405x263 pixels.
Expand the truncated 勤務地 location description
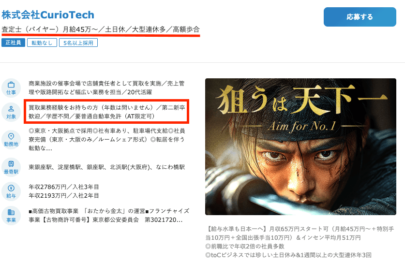click(x=106, y=140)
